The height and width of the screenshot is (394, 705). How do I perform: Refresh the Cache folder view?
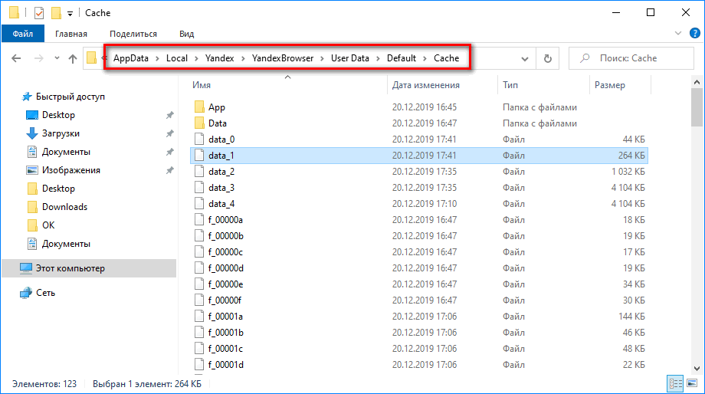547,58
